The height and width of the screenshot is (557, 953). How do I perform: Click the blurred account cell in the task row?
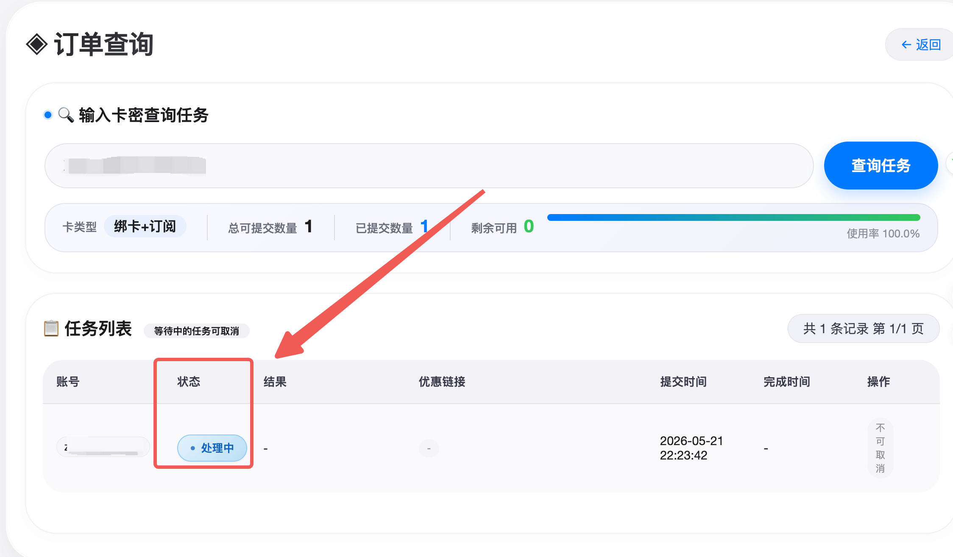click(103, 447)
